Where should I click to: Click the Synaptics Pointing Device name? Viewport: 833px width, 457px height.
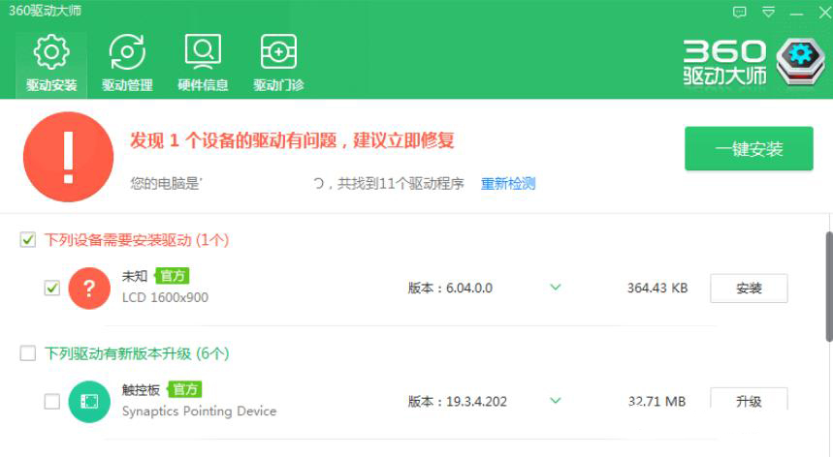click(199, 411)
